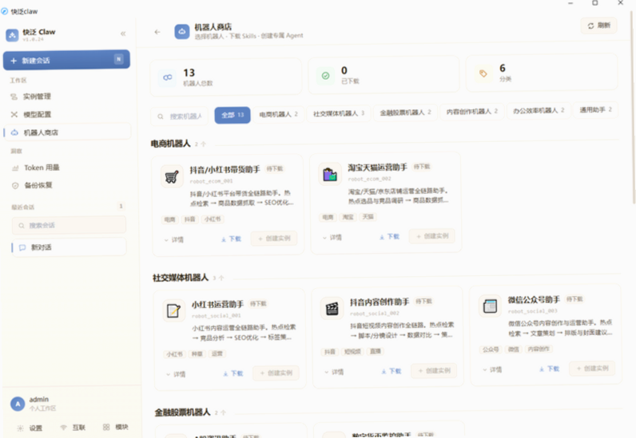Viewport: 636px width, 438px height.
Task: Download the 抖音内容创作助手 robot
Action: [392, 371]
